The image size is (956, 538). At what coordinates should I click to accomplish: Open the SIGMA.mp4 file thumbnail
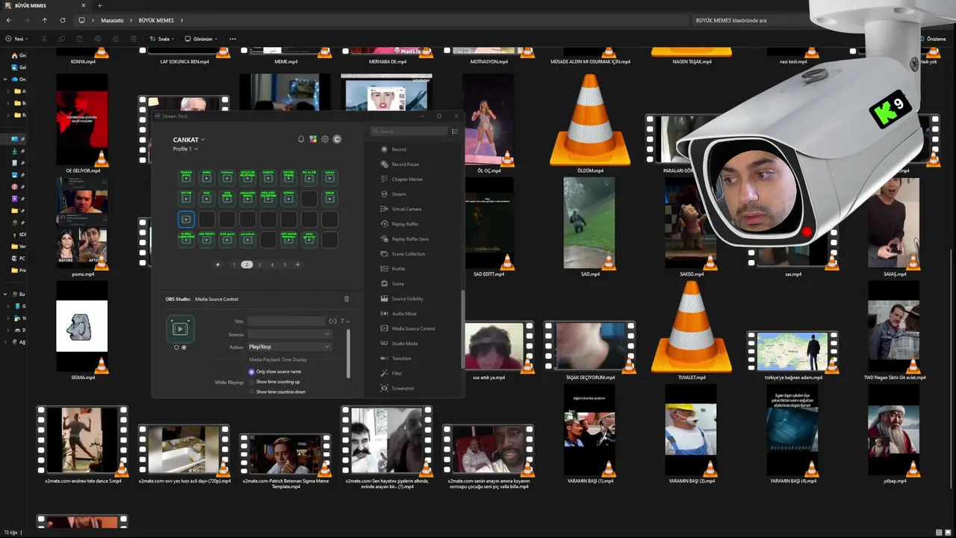click(82, 326)
